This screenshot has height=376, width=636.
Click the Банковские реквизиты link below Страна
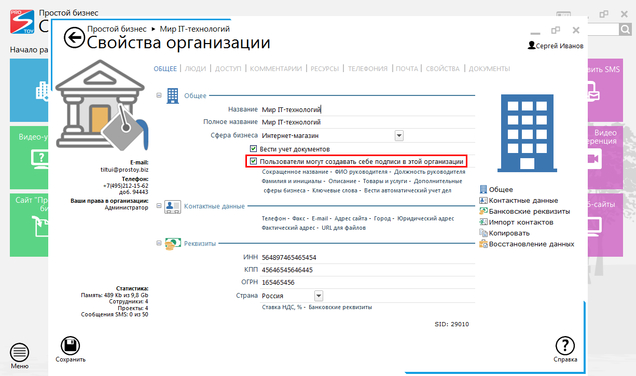(x=340, y=307)
